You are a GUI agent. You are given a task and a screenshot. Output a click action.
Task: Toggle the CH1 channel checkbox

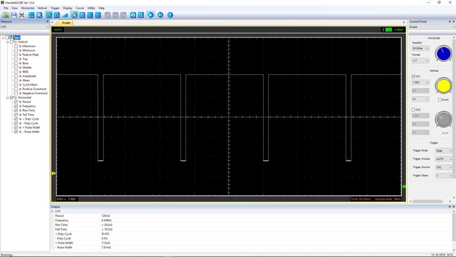click(x=413, y=76)
